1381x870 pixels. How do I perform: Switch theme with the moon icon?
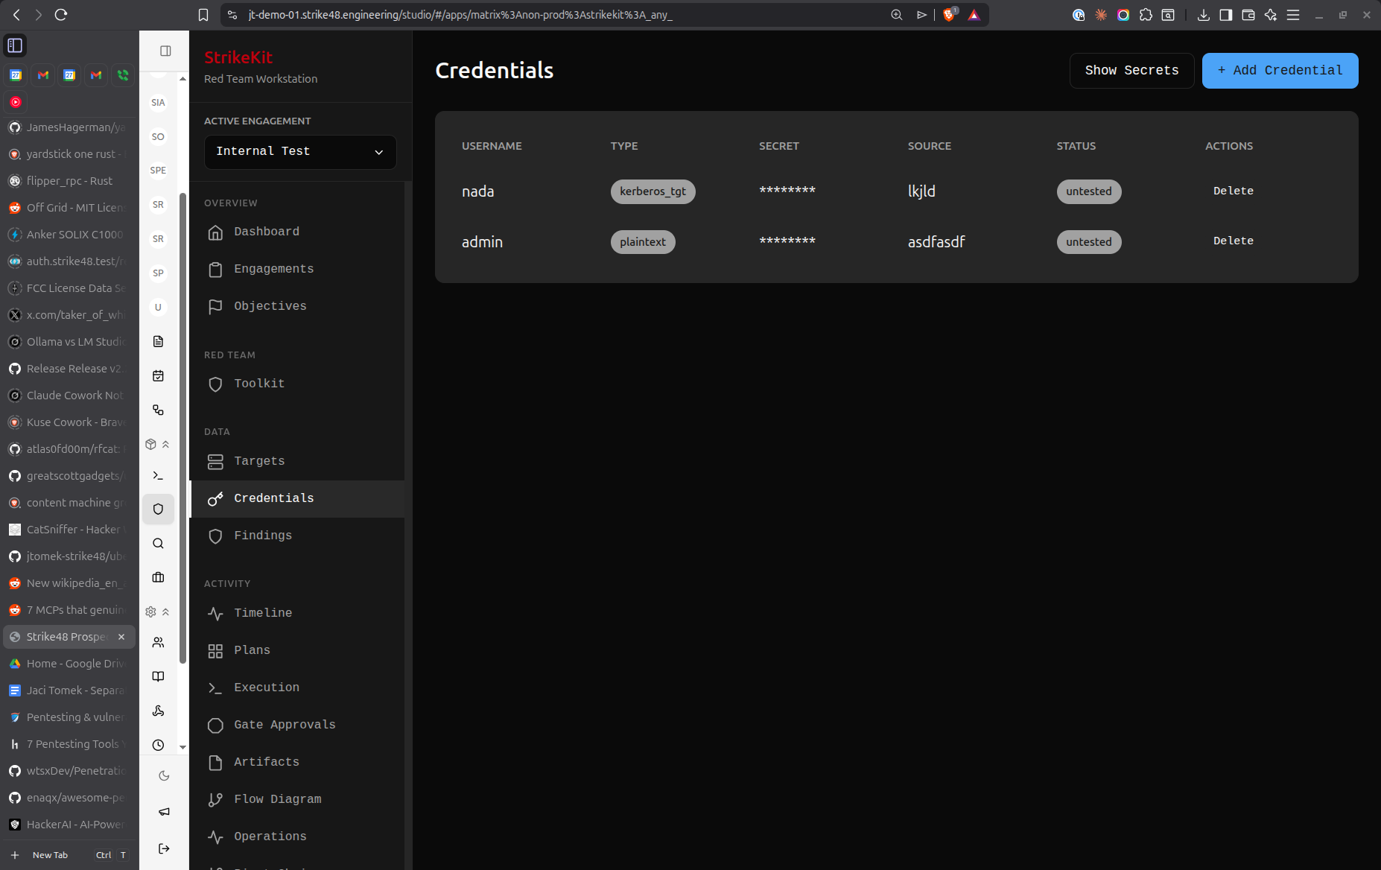164,775
